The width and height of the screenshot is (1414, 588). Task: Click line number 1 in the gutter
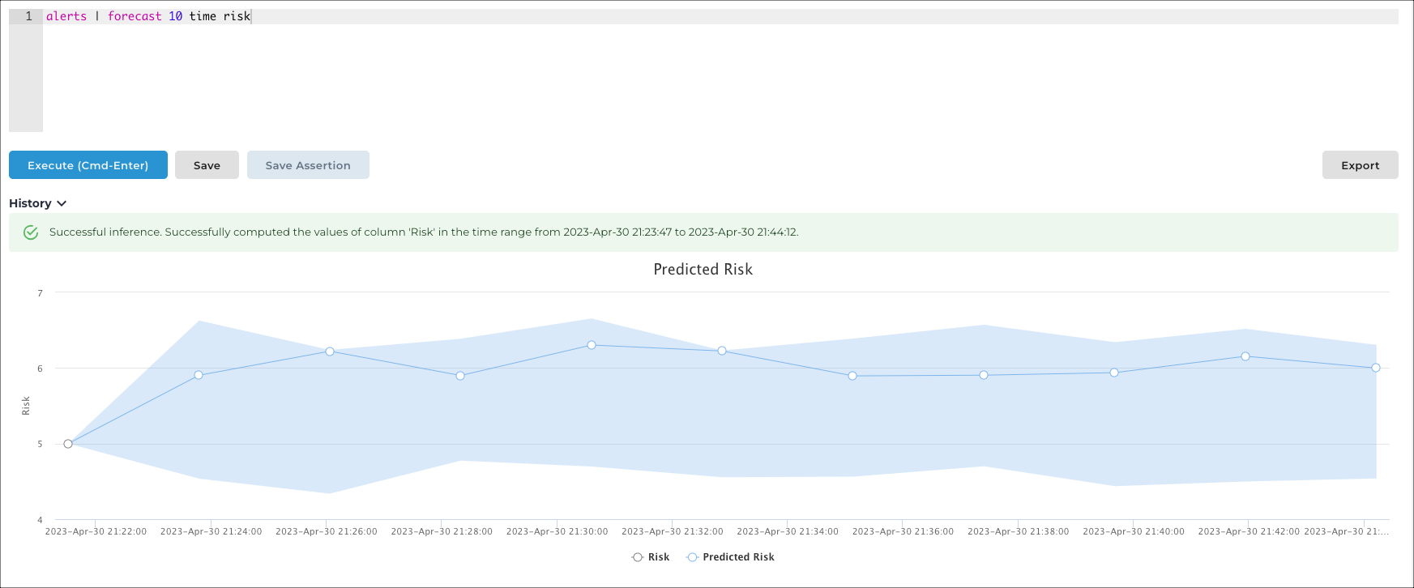[x=28, y=16]
